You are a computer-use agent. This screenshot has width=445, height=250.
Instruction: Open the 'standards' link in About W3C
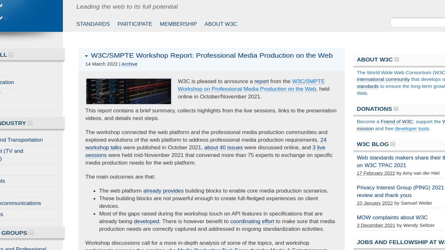[x=368, y=86]
